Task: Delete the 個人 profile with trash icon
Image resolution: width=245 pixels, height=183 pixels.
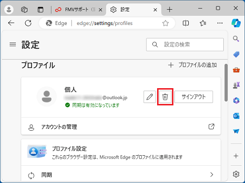Action: click(165, 97)
